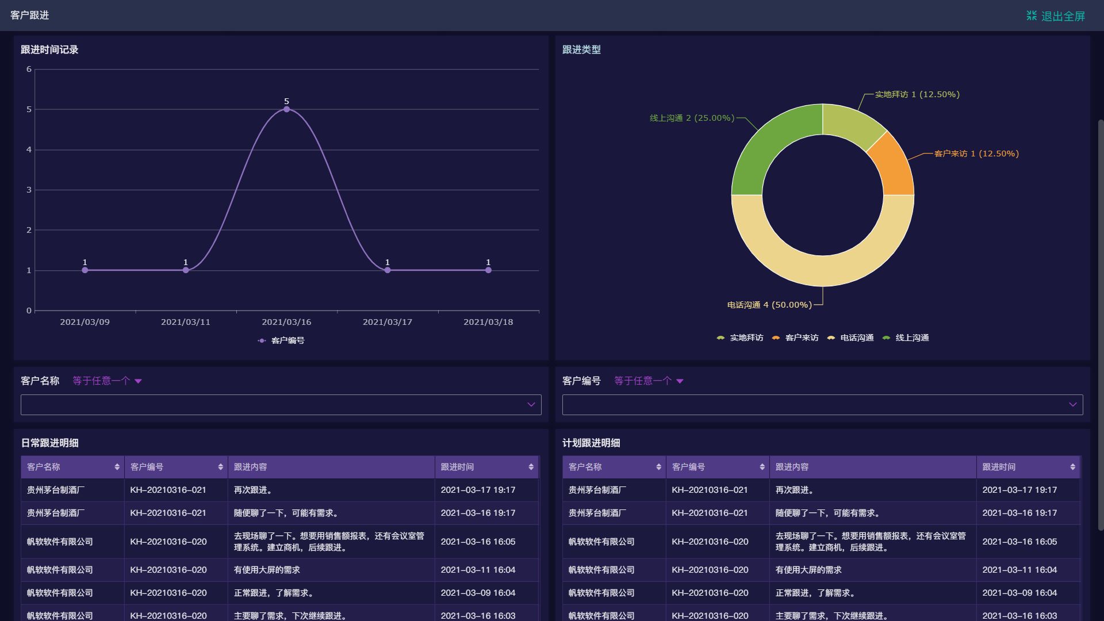Open 客户编号 filter condition dropdown
Viewport: 1104px width, 621px height.
[649, 381]
